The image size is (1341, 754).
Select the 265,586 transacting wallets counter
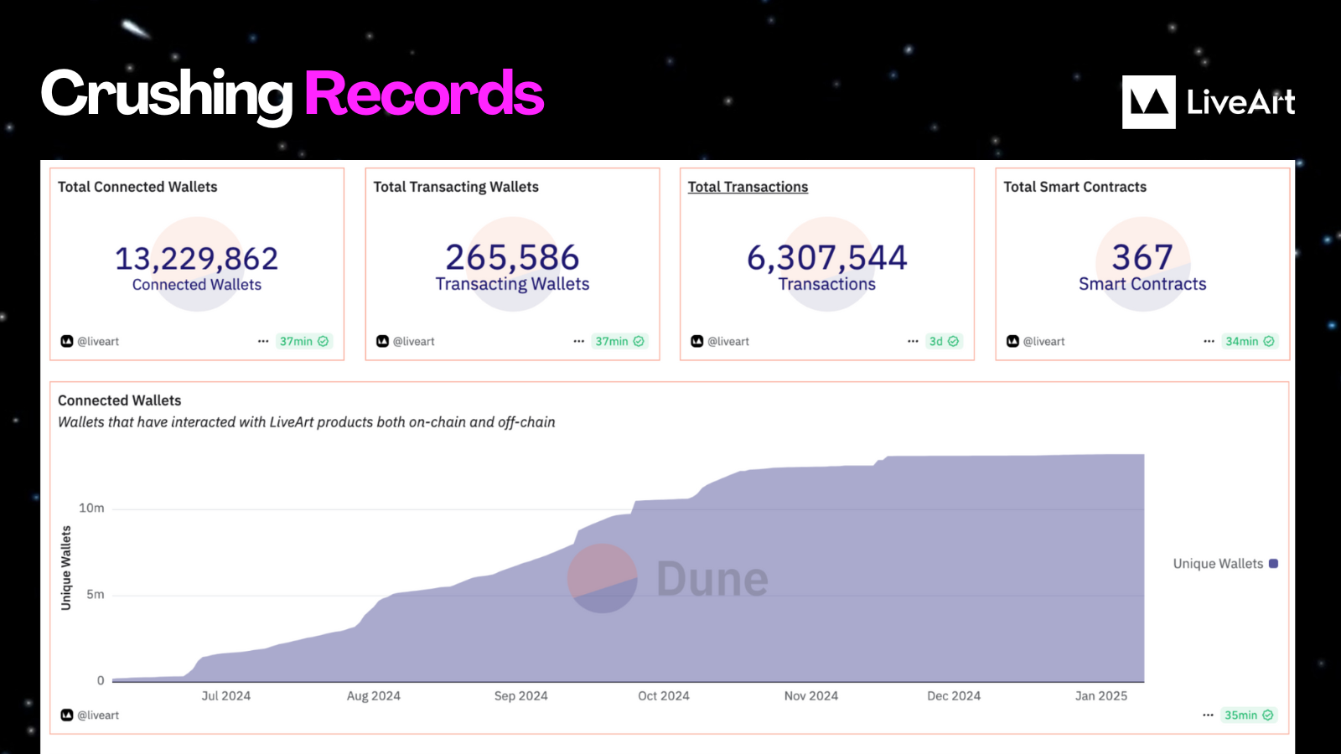pos(512,257)
